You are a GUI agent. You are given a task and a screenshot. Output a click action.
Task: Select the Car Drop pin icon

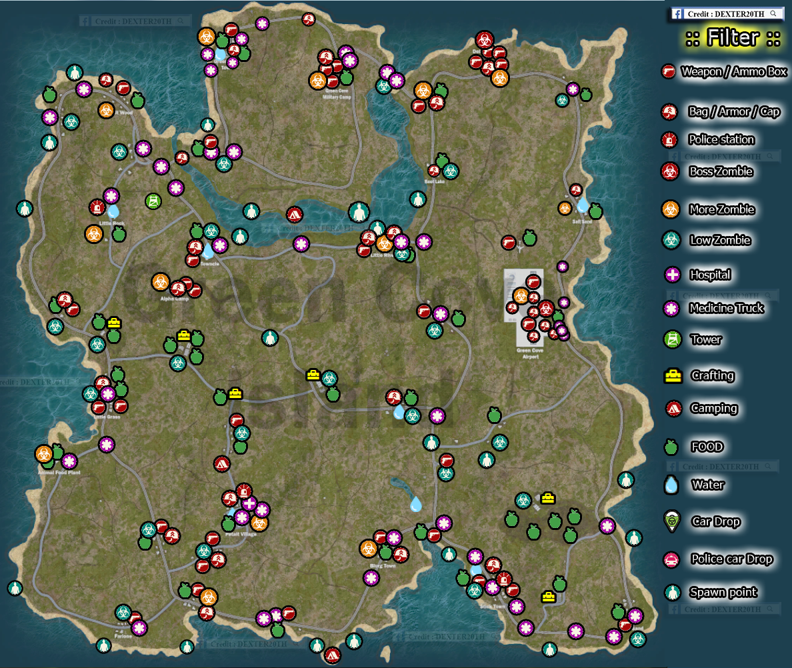(672, 521)
